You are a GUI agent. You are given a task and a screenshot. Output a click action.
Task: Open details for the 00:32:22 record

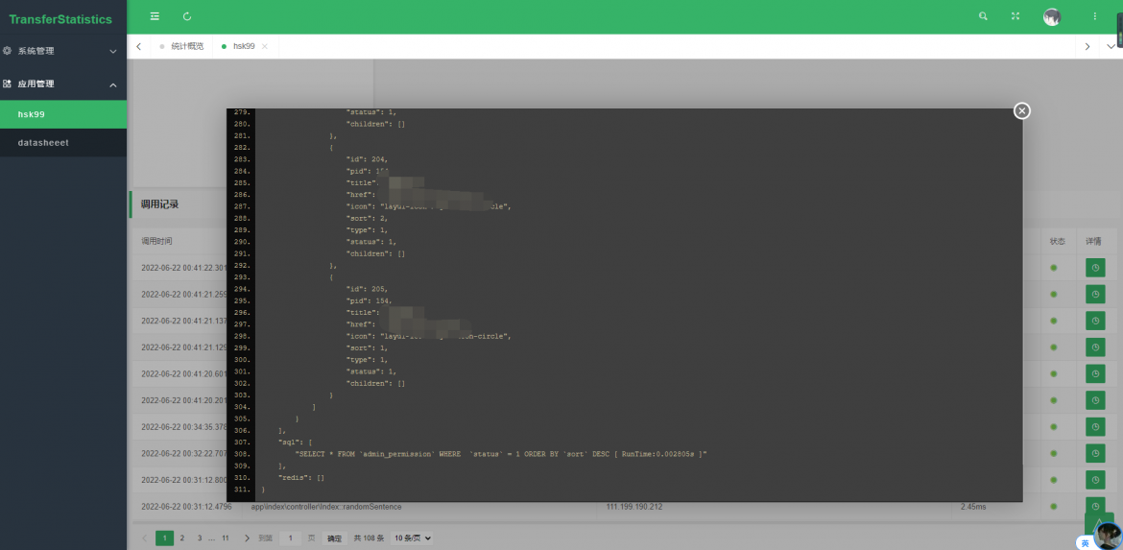click(x=1095, y=453)
